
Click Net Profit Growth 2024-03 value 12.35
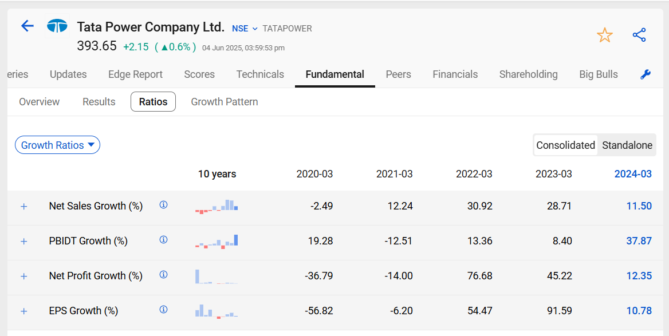[x=639, y=276]
